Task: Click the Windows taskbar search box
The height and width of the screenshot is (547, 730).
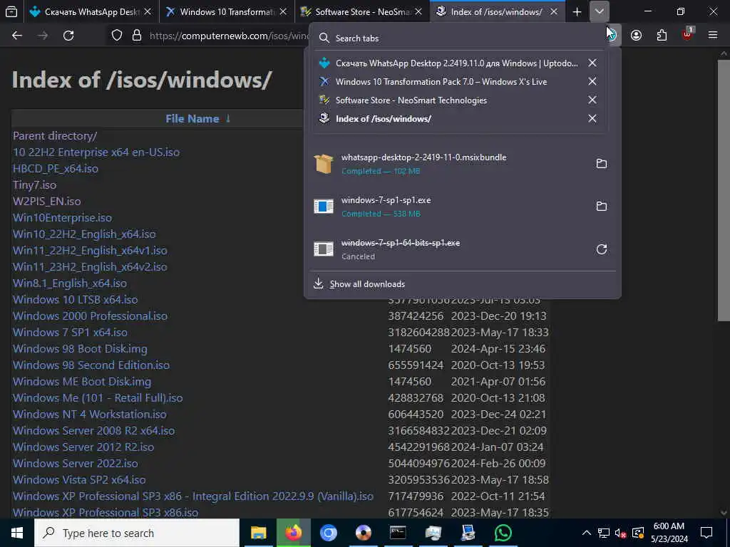Action: click(137, 533)
